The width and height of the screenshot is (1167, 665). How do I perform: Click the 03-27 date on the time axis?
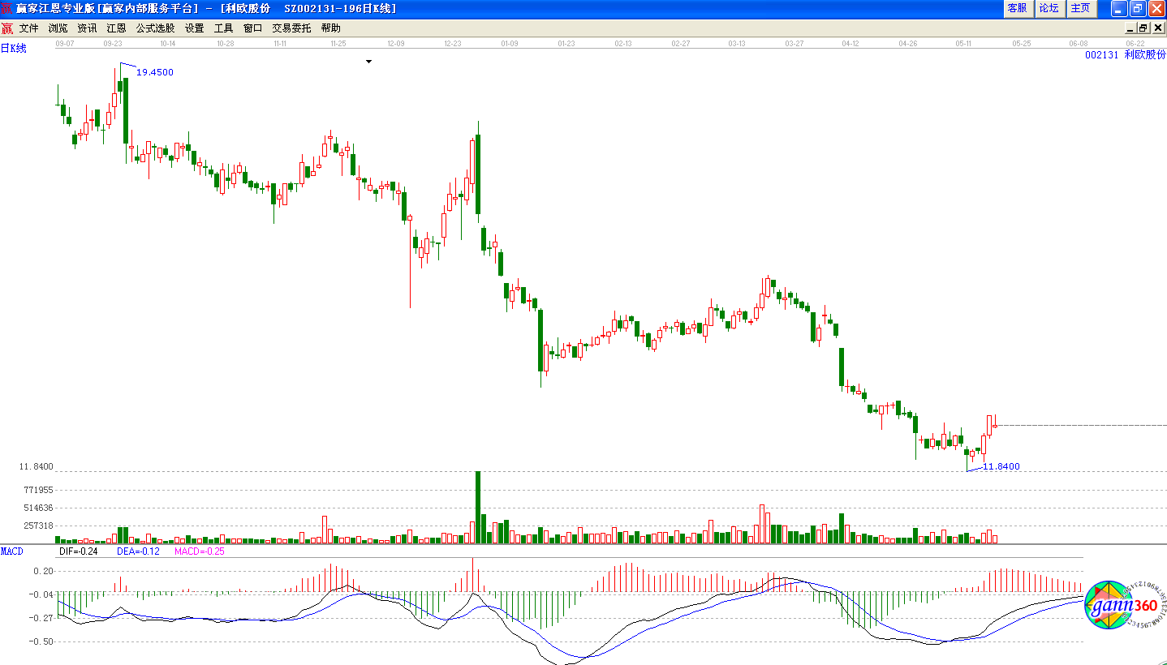click(x=795, y=43)
